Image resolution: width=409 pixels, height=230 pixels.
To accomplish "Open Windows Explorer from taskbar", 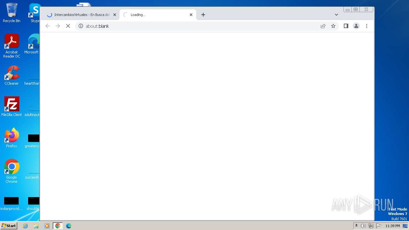I will [36, 226].
